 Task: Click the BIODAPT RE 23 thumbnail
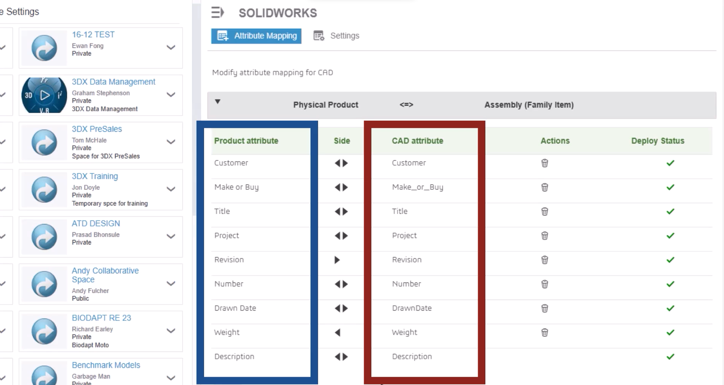tap(44, 331)
